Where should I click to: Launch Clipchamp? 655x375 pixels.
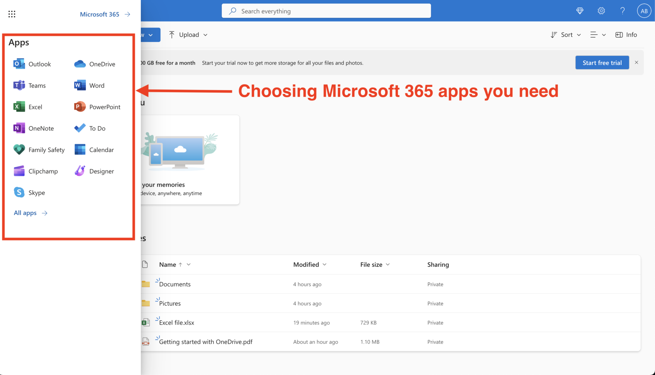pyautogui.click(x=43, y=171)
